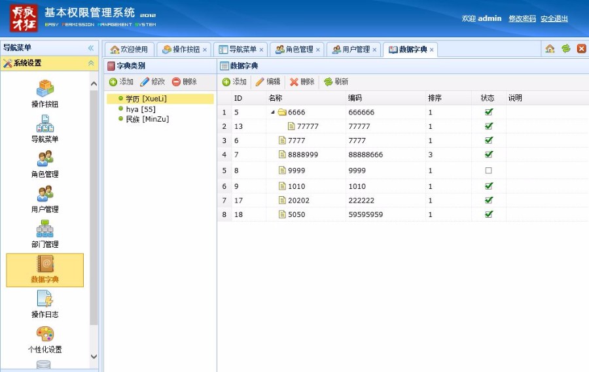Open 导航菜单 sidebar icon
Screen dimensions: 589x372
(45, 128)
